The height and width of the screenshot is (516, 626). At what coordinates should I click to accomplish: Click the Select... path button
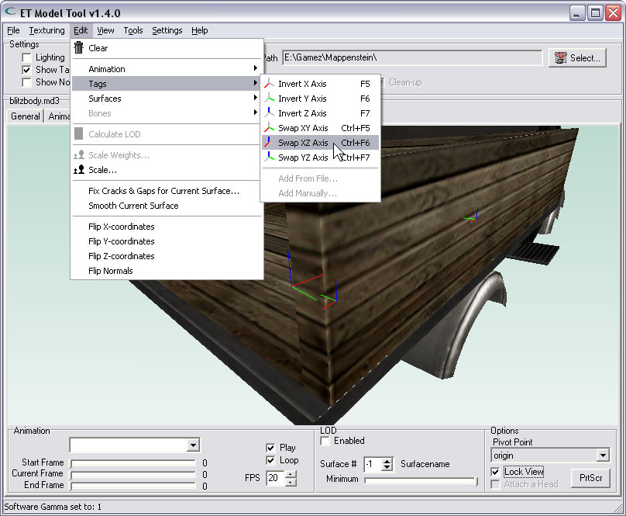[577, 58]
